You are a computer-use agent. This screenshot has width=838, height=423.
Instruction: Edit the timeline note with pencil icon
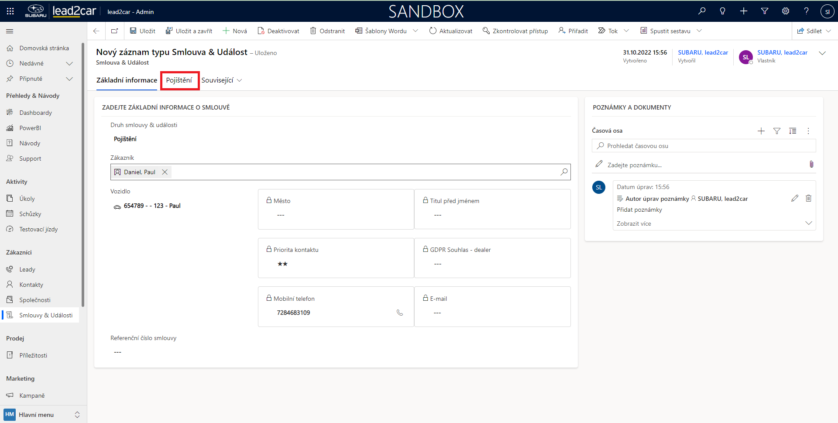tap(795, 198)
